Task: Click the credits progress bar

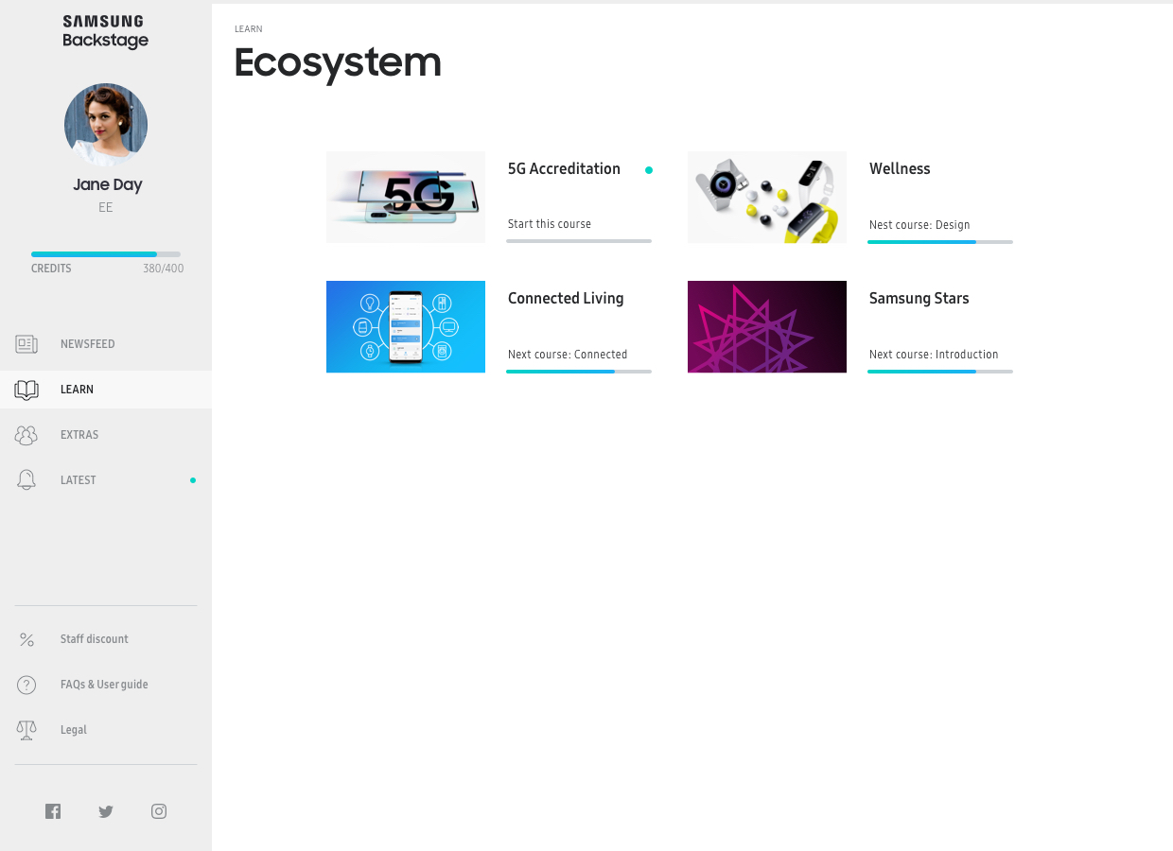Action: point(106,254)
